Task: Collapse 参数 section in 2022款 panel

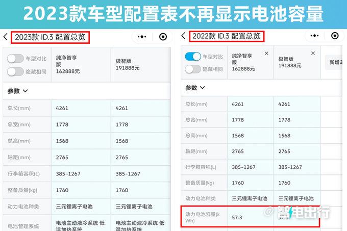Action: [195, 88]
